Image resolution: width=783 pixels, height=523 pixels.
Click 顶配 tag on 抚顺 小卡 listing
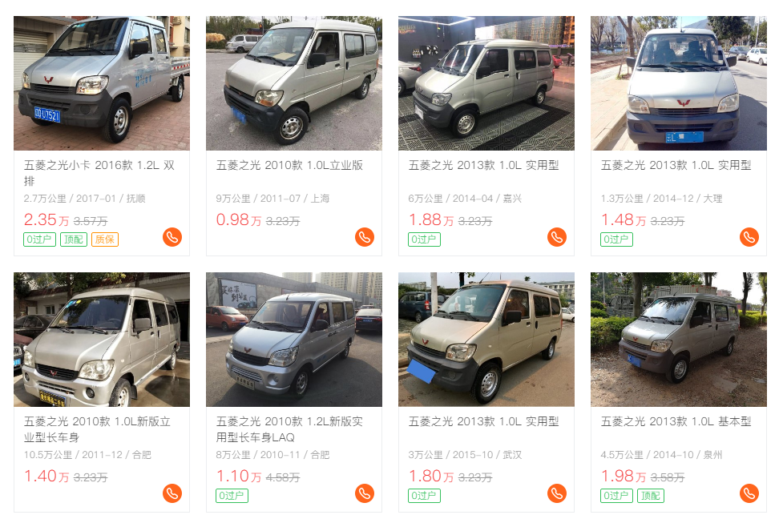[x=74, y=239]
